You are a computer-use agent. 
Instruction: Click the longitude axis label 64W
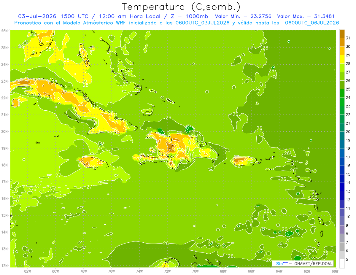click(x=279, y=271)
